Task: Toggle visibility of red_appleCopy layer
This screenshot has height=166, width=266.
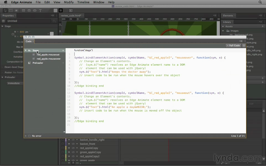Action: pos(73,148)
